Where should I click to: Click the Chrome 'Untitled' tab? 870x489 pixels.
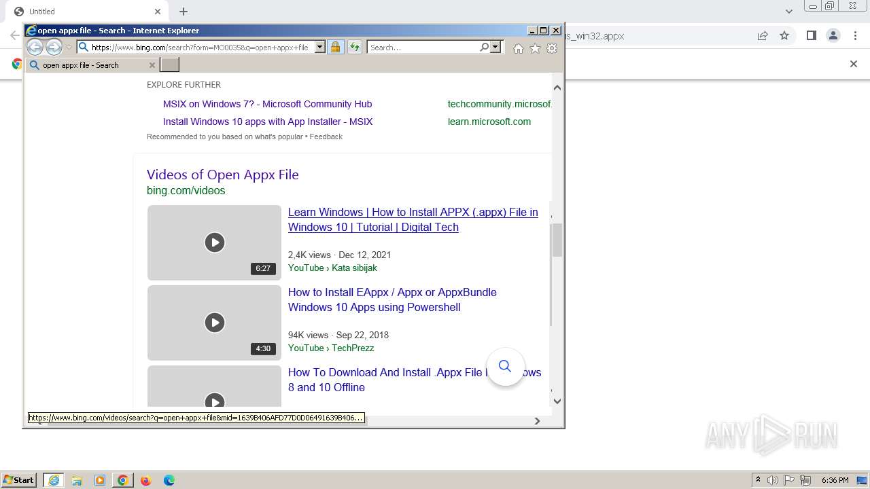tap(87, 12)
